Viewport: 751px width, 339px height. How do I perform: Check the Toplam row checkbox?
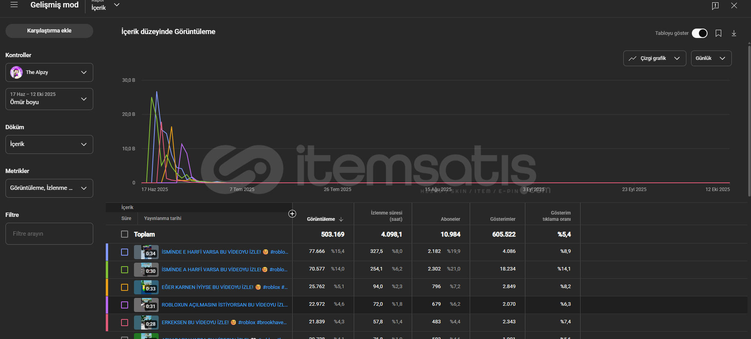125,234
